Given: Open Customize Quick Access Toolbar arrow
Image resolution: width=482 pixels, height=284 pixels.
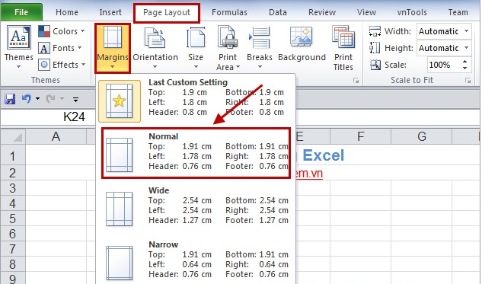Looking at the screenshot, I should pos(75,99).
